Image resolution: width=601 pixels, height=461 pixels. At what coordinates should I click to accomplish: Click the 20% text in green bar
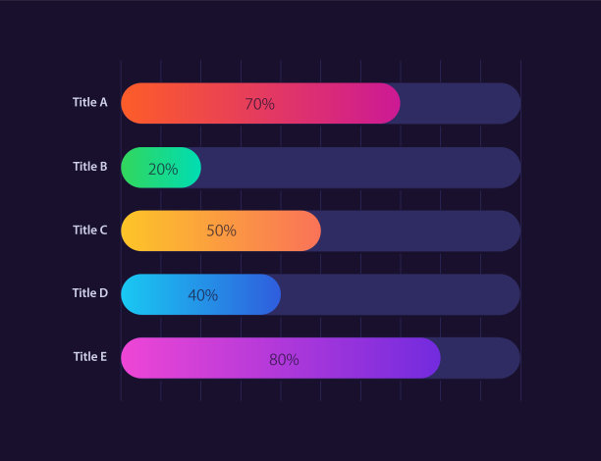[163, 169]
